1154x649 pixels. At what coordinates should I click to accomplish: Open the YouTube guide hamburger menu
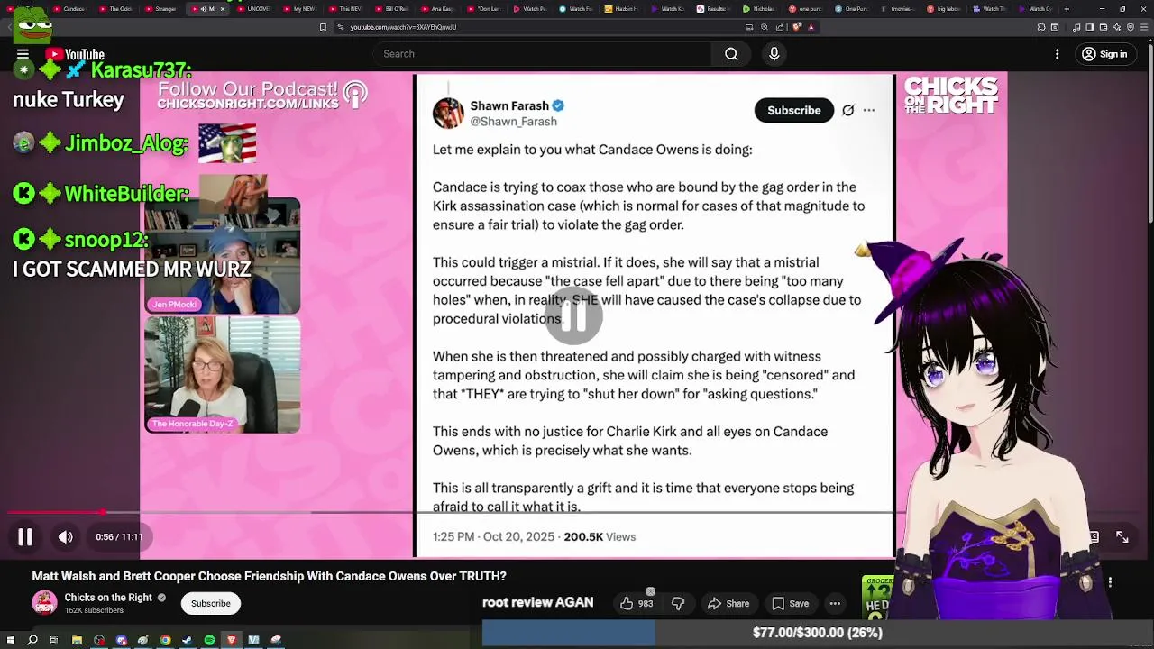tap(23, 54)
